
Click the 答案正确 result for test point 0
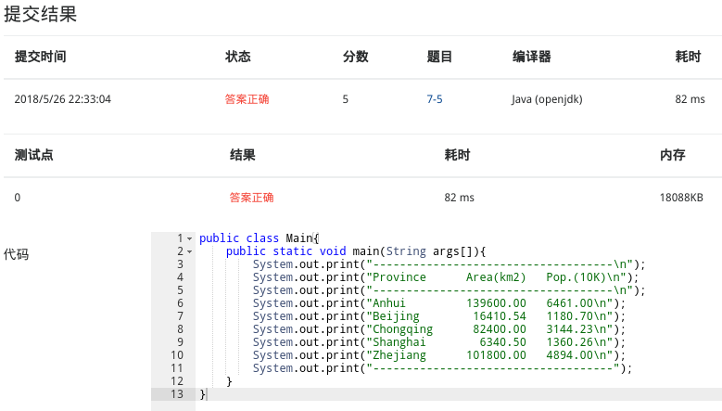tap(251, 198)
